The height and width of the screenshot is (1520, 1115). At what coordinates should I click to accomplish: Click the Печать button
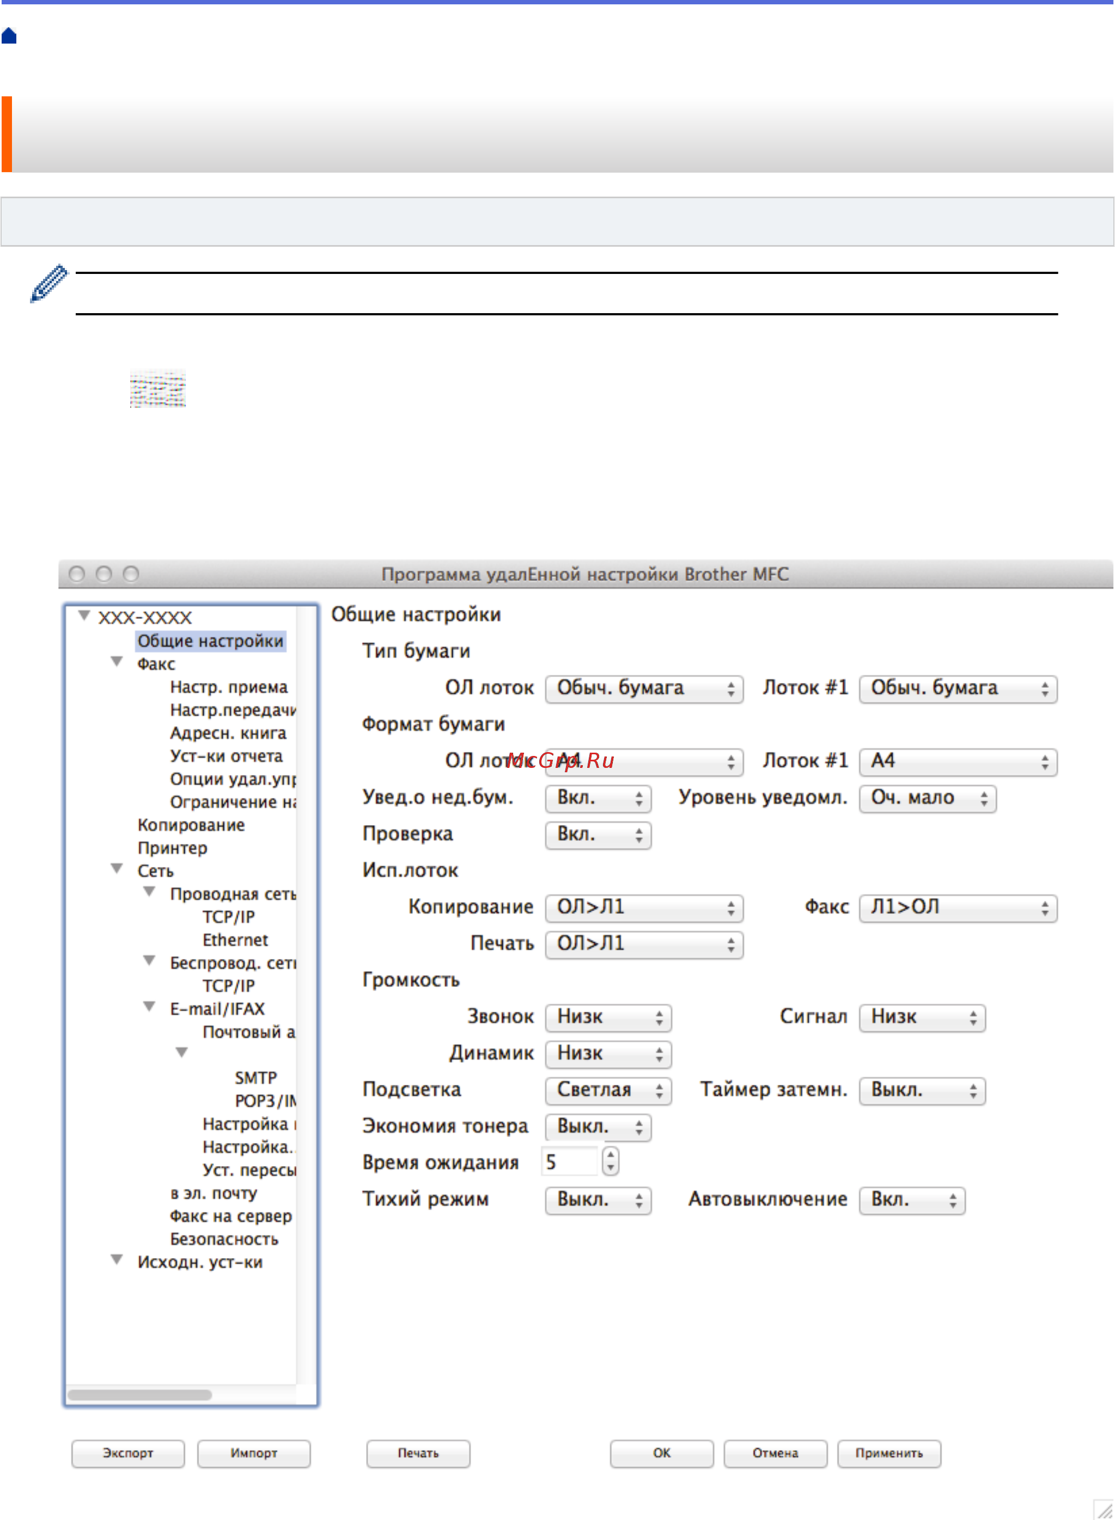(x=418, y=1453)
